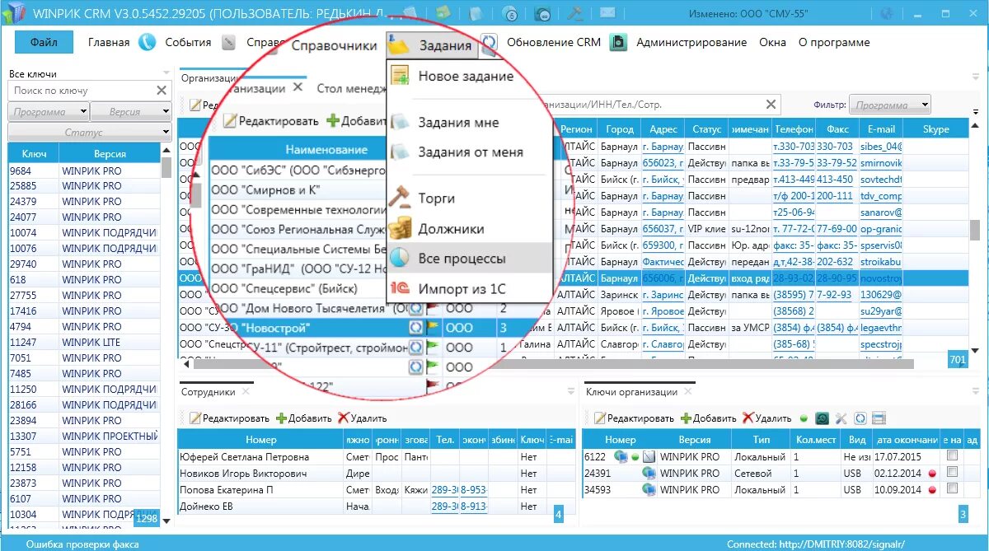This screenshot has height=551, width=989.
Task: Click network computer icon in key 24391 row
Action: (x=647, y=474)
